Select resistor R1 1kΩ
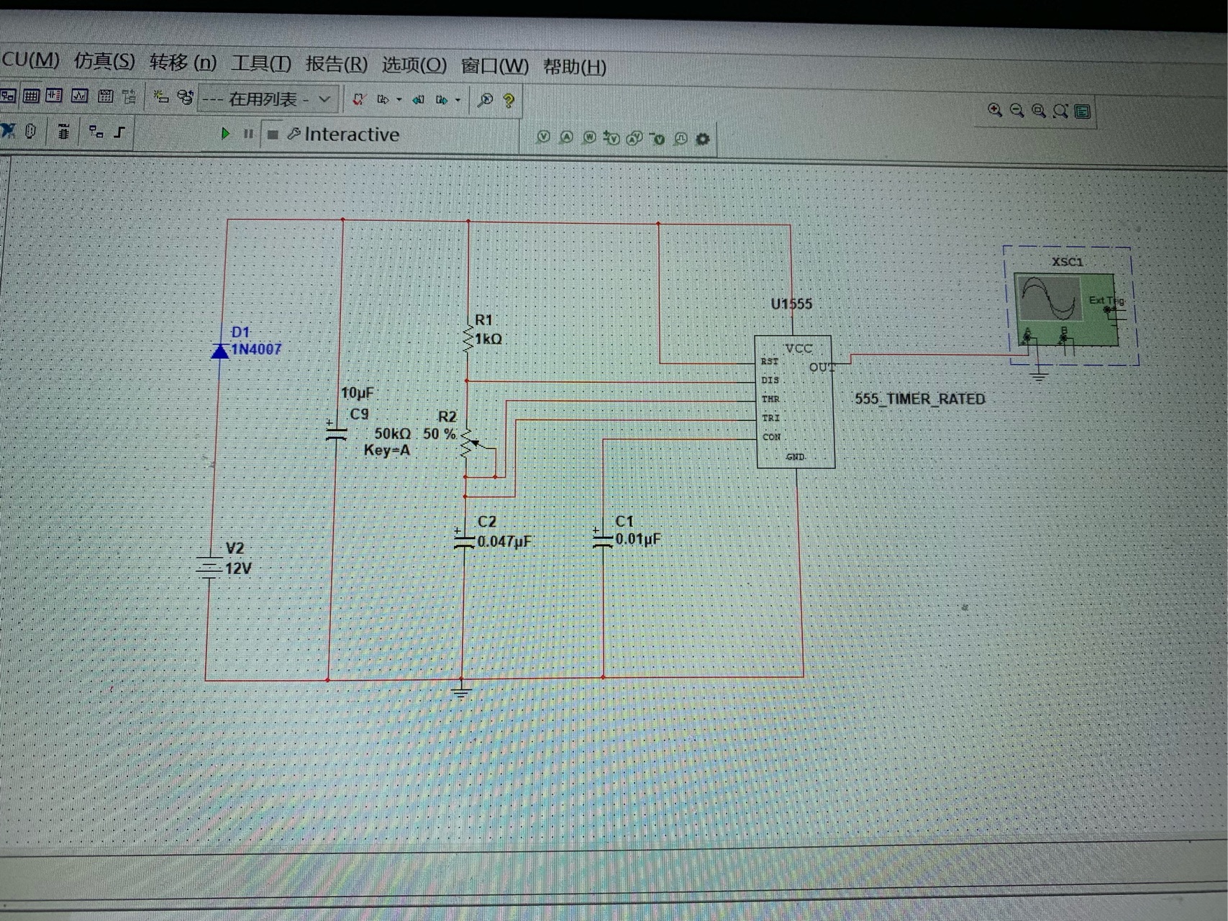The image size is (1228, 921). click(468, 339)
